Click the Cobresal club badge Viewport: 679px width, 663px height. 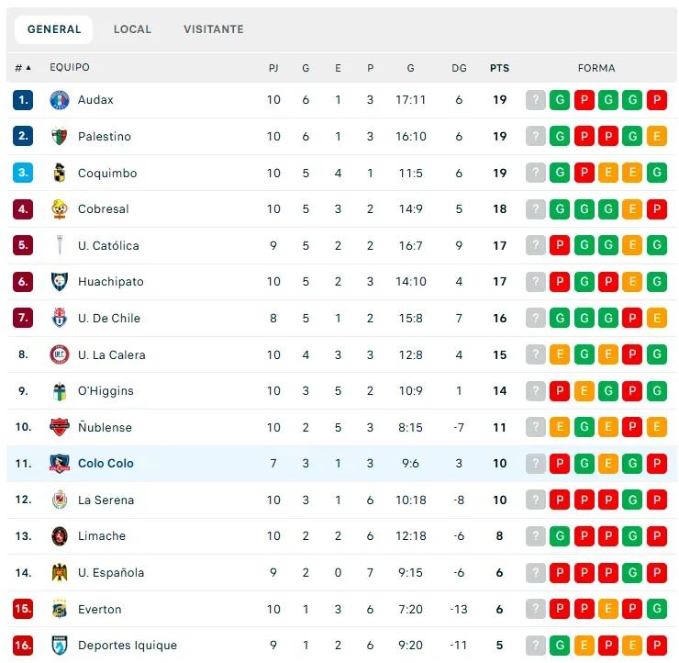click(60, 209)
